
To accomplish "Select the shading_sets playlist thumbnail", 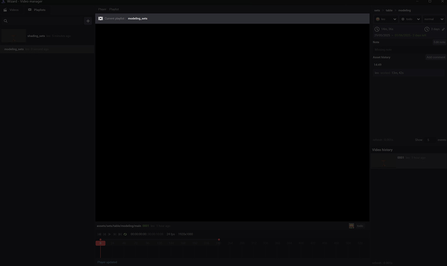I will 13,36.
